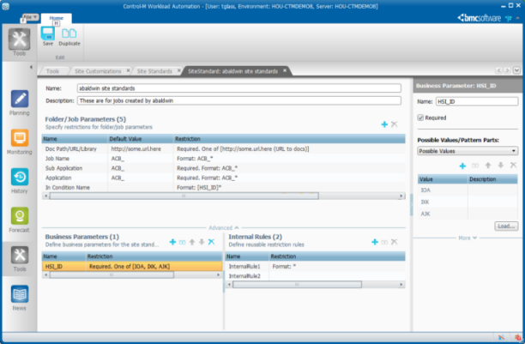Move the Business Parameter up with arrow icon
This screenshot has height=344, width=525.
[x=192, y=242]
